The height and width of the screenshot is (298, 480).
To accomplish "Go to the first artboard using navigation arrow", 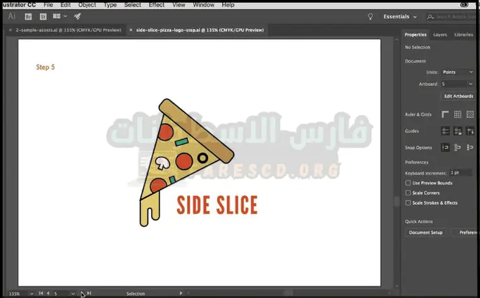I will coord(41,293).
